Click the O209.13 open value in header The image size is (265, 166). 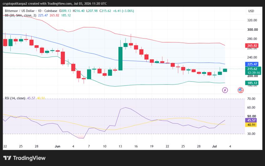pos(65,11)
